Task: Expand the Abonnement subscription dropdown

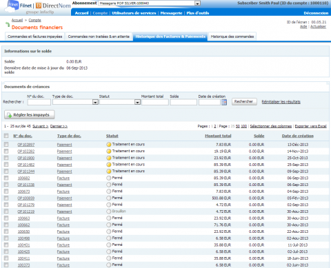Action: pos(197,3)
